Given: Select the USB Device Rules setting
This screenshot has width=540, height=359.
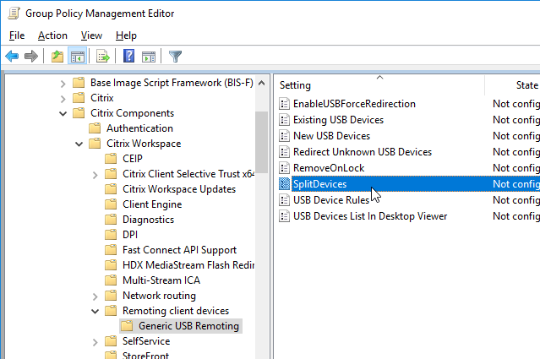Looking at the screenshot, I should 331,200.
